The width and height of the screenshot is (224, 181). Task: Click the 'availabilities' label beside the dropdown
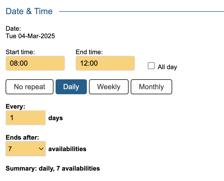click(x=67, y=149)
